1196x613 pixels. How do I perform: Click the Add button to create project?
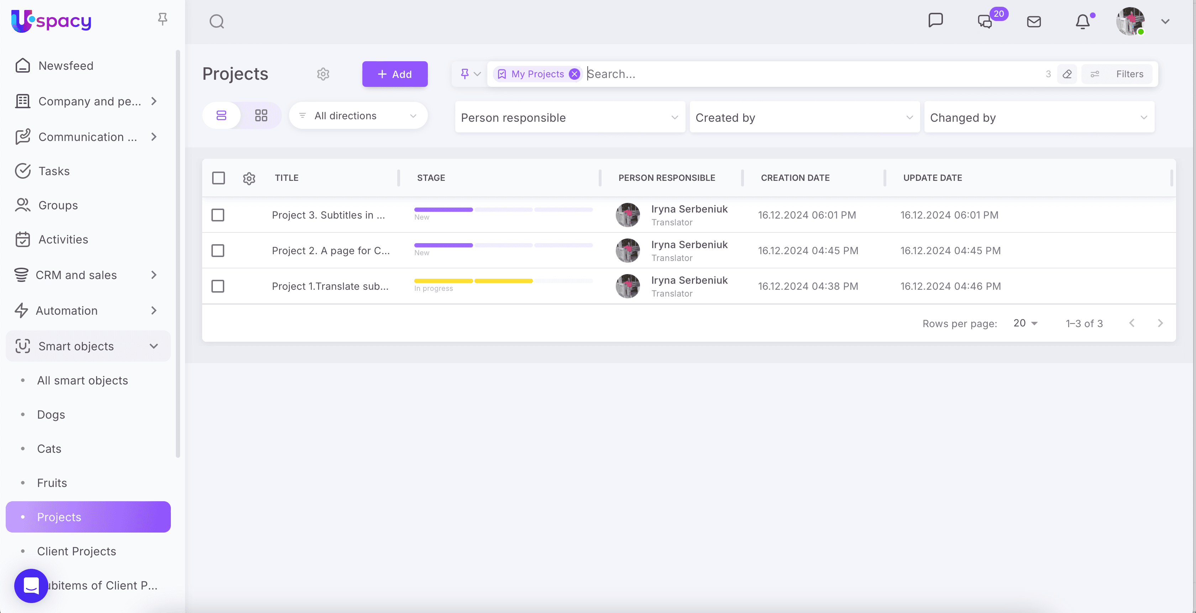coord(394,74)
